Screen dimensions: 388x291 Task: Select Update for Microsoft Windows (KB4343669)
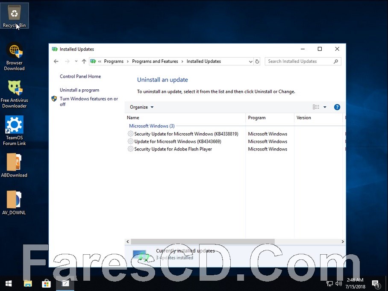[x=178, y=141]
